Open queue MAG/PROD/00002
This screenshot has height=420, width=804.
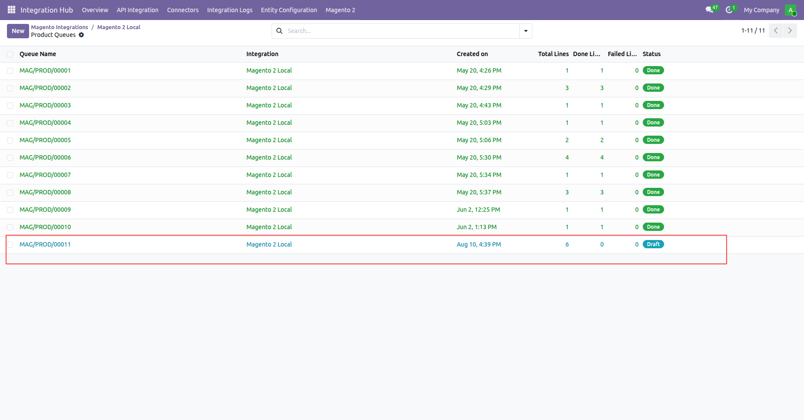tap(45, 88)
